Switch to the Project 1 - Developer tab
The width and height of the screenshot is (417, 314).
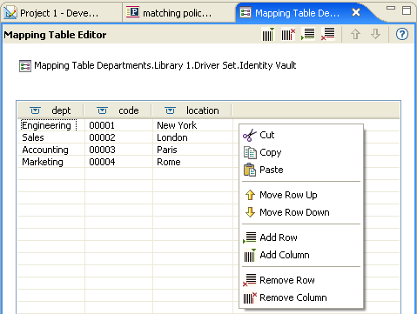tap(62, 13)
